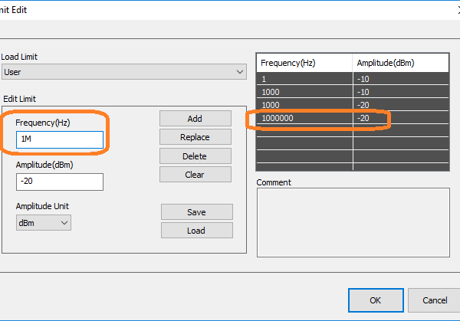Click the -20 amplitude cell in the 1000000 row
The image size is (460, 321).
click(400, 119)
